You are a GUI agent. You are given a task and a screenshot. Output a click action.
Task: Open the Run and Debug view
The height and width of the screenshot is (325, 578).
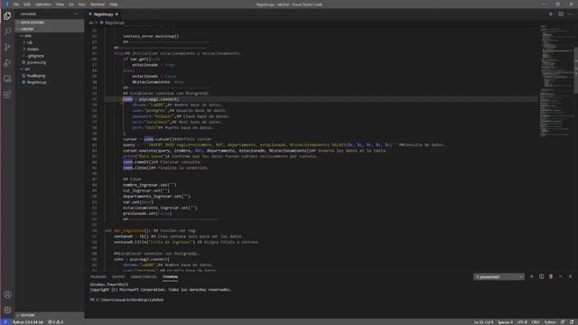[7, 63]
